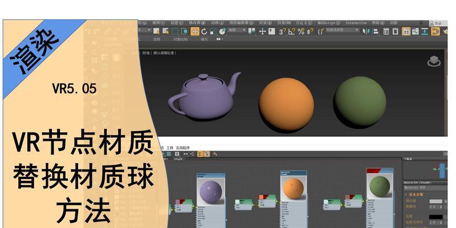Open the Schematic View icon
Screen dimensions: 456x228
tap(425, 31)
